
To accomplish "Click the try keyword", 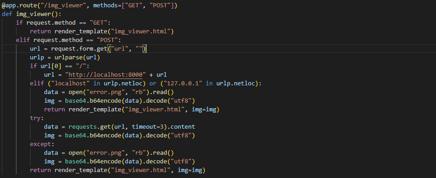I will (35, 118).
